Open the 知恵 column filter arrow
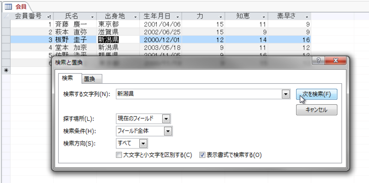 pos(264,17)
